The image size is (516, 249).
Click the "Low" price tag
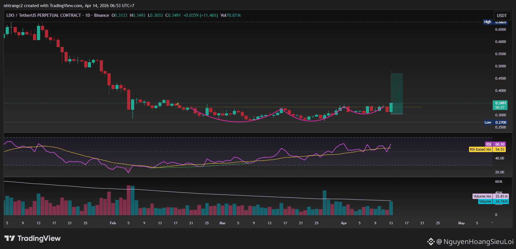[488, 123]
